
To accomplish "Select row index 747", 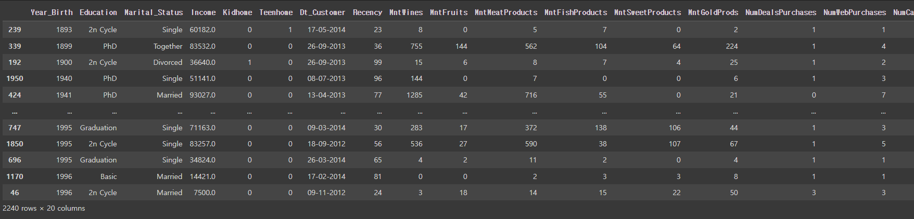I will click(15, 128).
